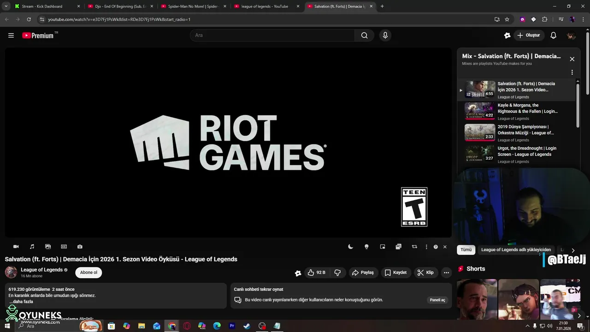The image size is (590, 332).
Task: Show hidden system tray icons
Action: pos(527,326)
